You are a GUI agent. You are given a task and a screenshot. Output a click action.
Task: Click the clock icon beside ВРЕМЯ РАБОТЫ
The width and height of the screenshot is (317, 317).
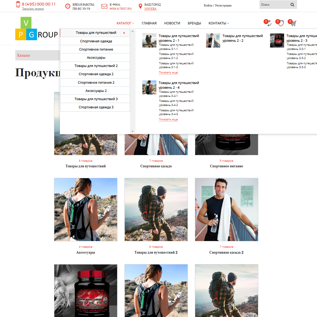pos(67,6)
